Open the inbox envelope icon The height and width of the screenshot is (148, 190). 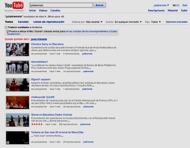point(174,5)
